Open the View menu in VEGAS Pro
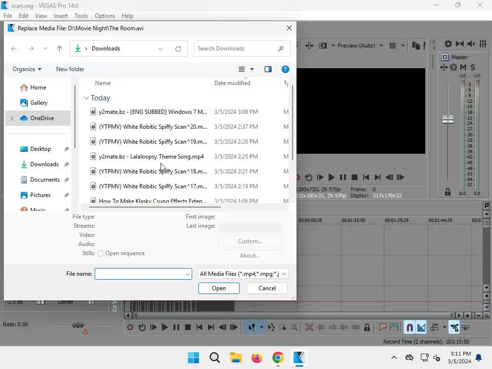The height and width of the screenshot is (369, 492). click(41, 16)
